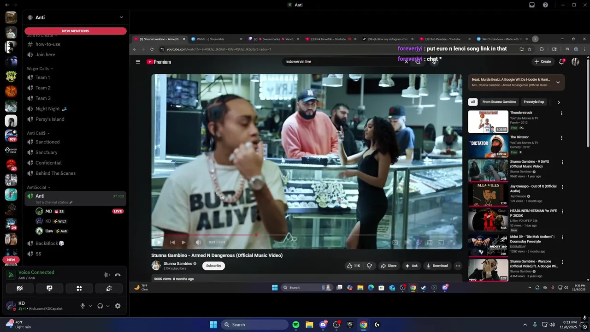The height and width of the screenshot is (332, 590).
Task: Open the Discord help question-mark icon
Action: coord(545,5)
